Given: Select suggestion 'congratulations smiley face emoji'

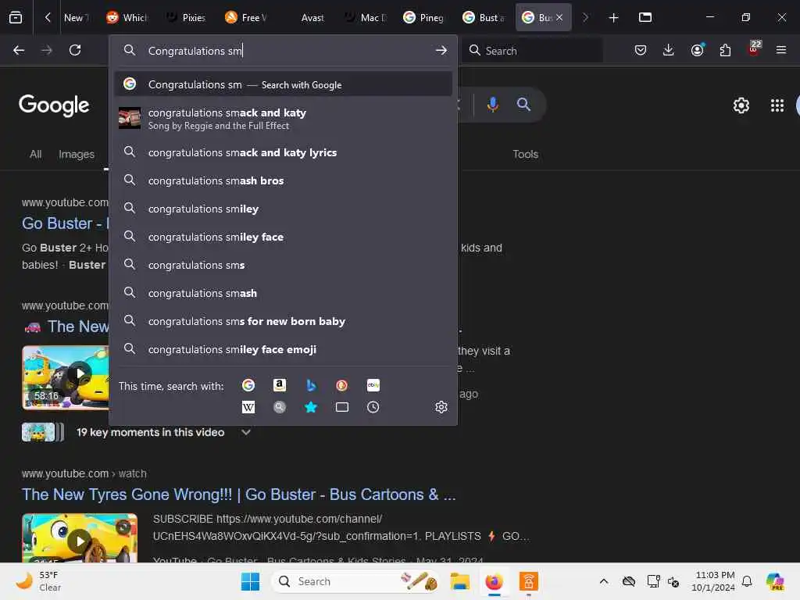Looking at the screenshot, I should [x=283, y=349].
